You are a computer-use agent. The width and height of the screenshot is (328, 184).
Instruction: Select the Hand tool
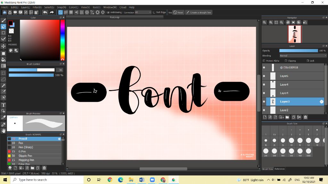[x=3, y=131]
